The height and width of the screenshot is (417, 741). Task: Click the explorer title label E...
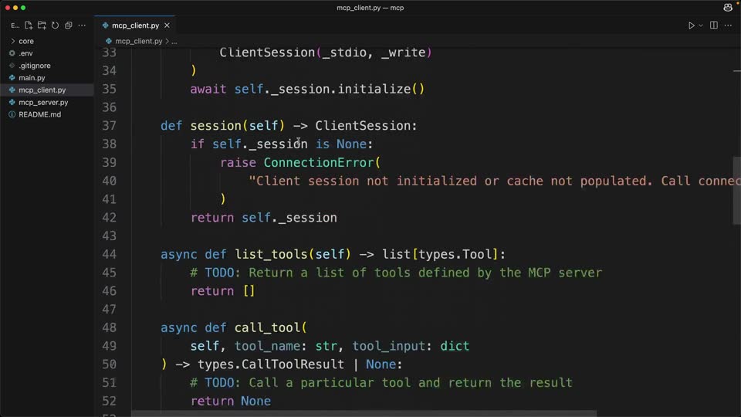[15, 25]
